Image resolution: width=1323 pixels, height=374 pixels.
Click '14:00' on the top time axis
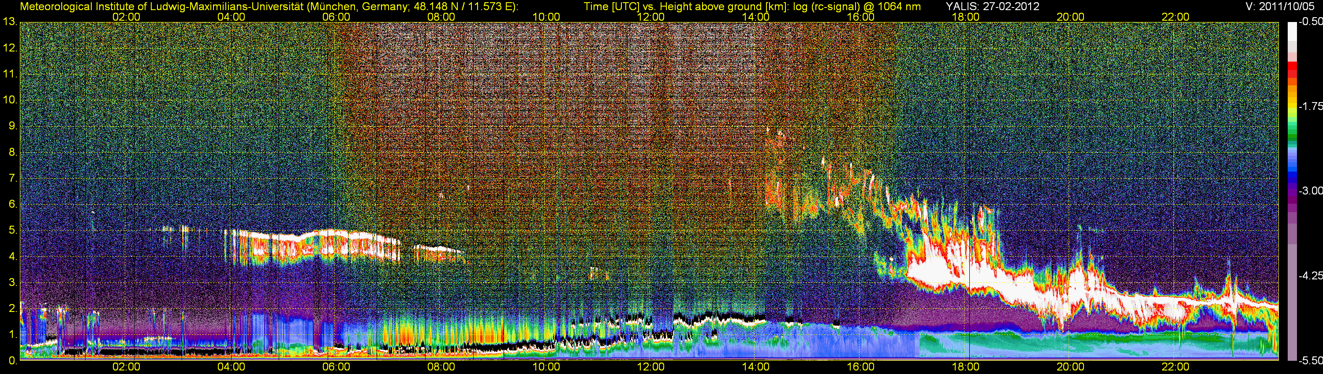(x=756, y=17)
